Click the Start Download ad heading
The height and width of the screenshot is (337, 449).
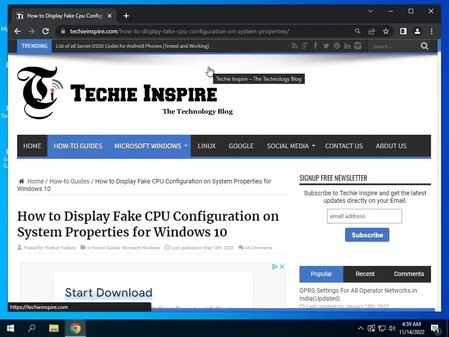click(x=109, y=293)
